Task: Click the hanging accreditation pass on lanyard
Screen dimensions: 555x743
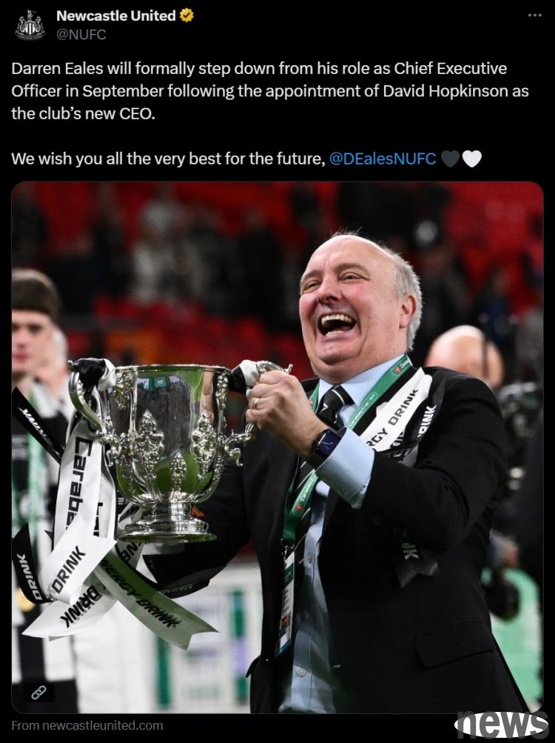Action: (286, 602)
